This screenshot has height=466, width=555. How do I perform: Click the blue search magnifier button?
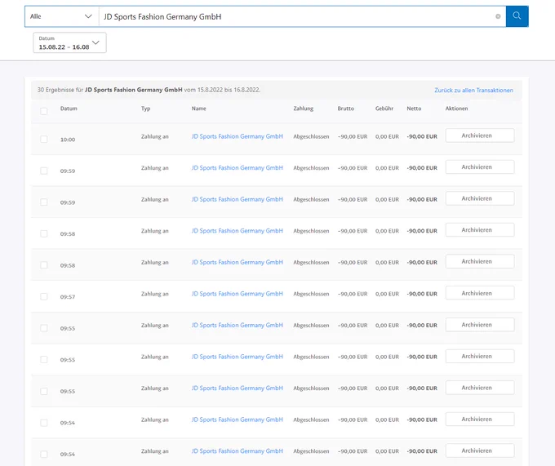tap(517, 16)
